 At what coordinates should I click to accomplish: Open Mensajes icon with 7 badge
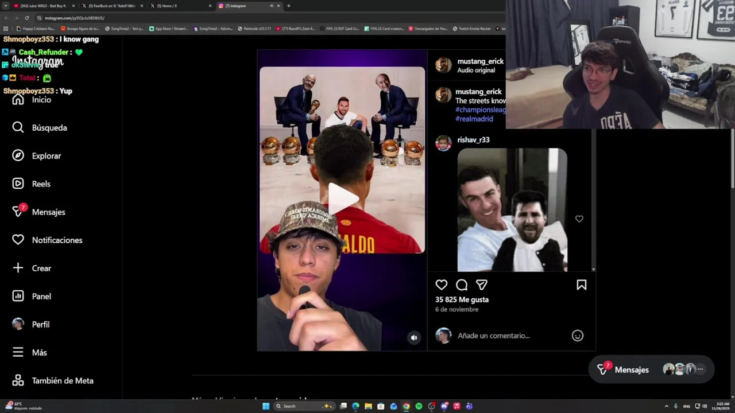(x=18, y=211)
